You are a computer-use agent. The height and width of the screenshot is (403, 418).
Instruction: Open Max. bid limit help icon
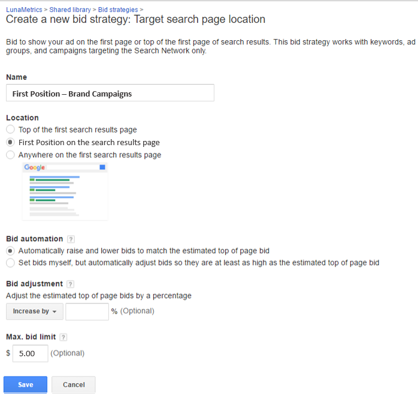63,337
